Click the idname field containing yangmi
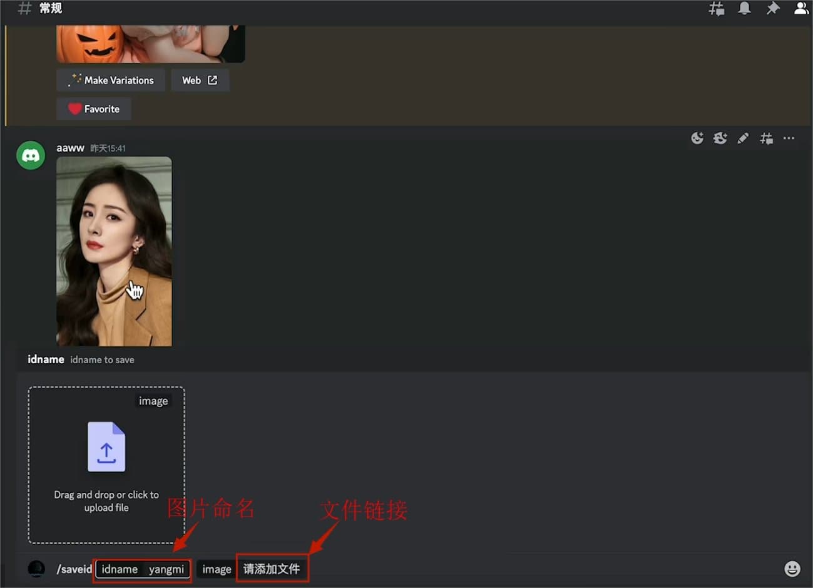Image resolution: width=813 pixels, height=588 pixels. pyautogui.click(x=143, y=569)
